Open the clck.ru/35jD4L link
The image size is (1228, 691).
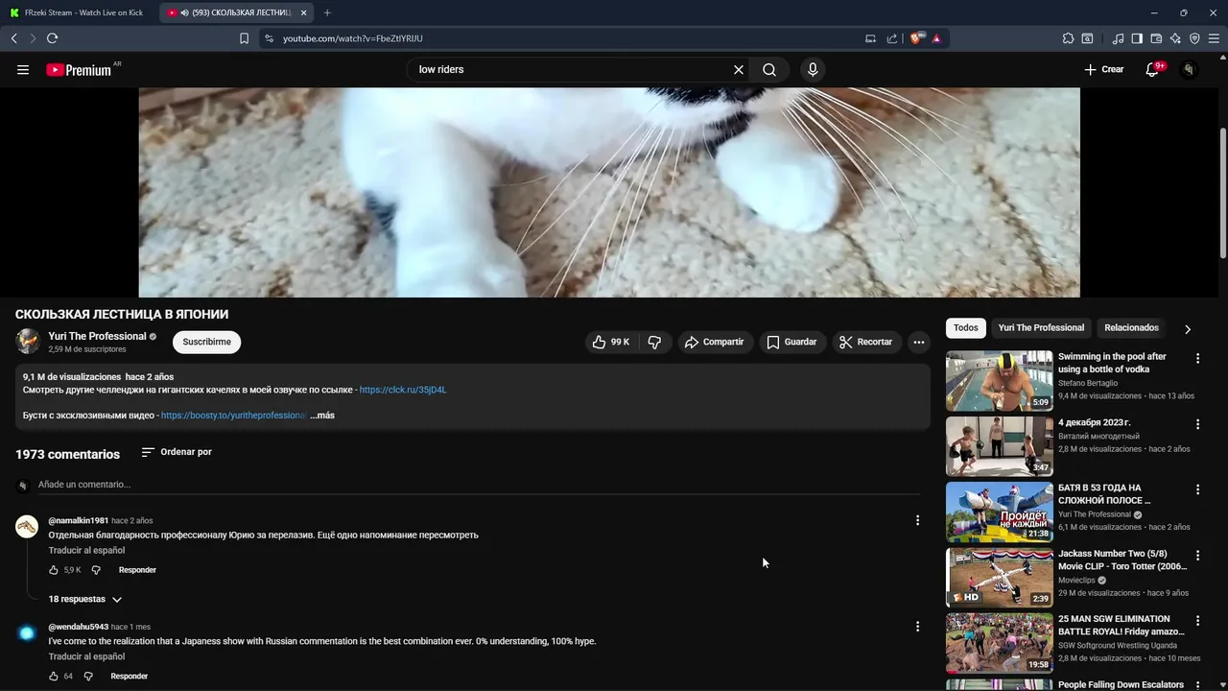click(403, 391)
